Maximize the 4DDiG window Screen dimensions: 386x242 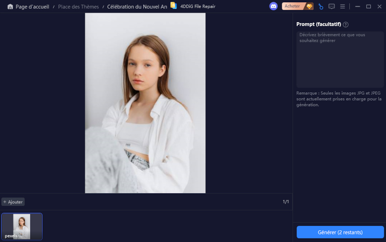[368, 6]
